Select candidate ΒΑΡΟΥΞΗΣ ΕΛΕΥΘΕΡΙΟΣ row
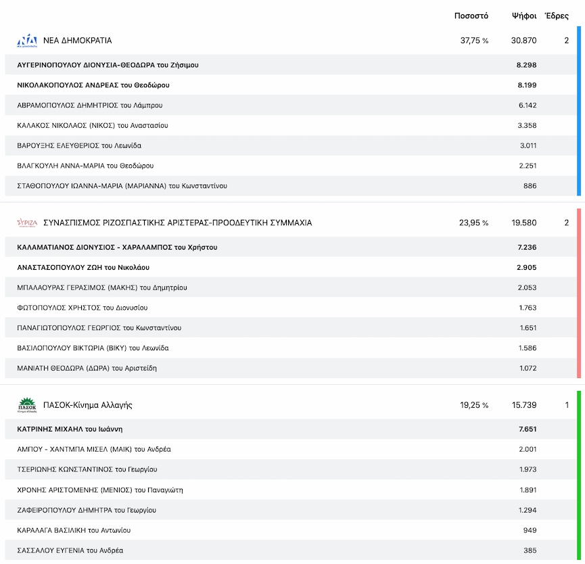 (291, 145)
